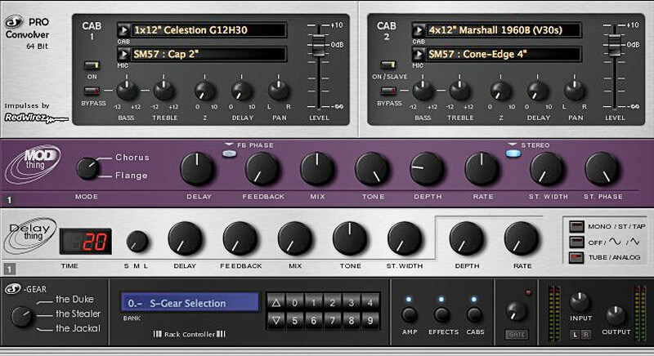Toggle the CAB 1 ON switch
The image size is (654, 356).
(x=92, y=65)
